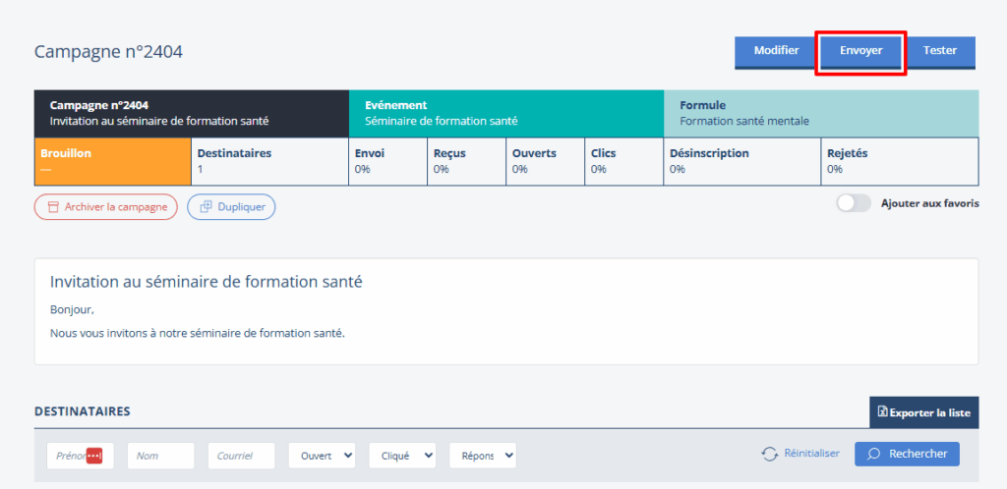
Task: Open the Ouvert filter dropdown
Action: pos(322,456)
